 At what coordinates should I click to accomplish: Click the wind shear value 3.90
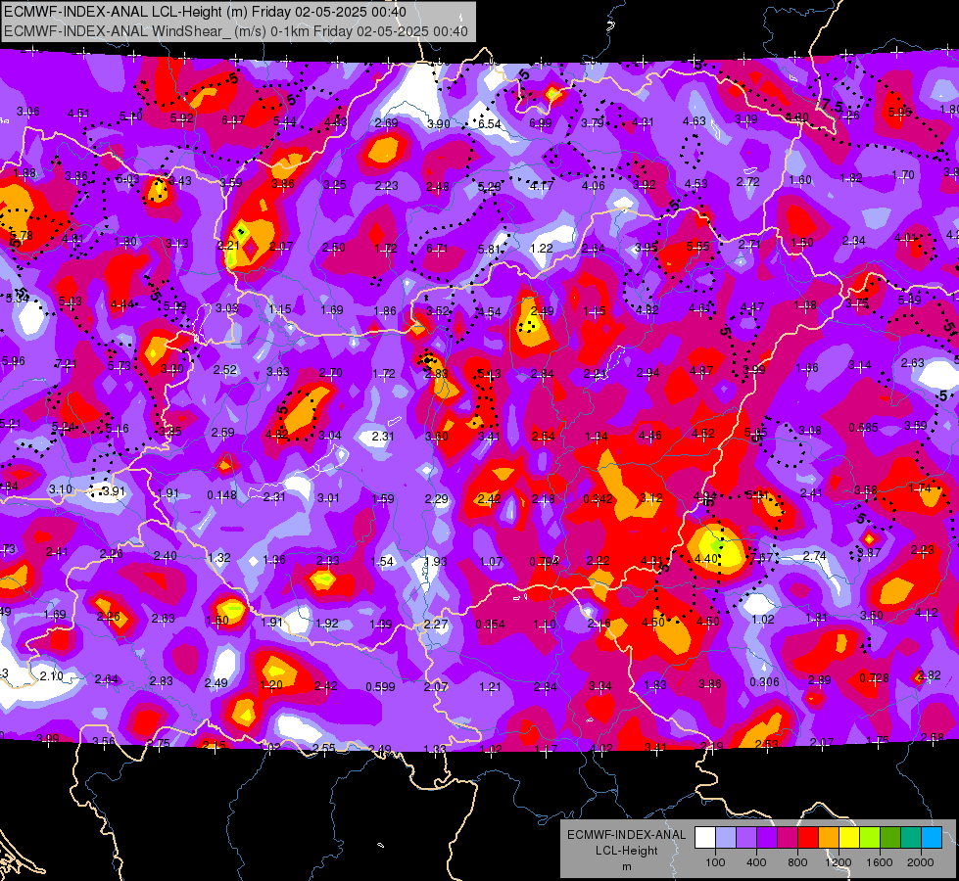point(439,123)
